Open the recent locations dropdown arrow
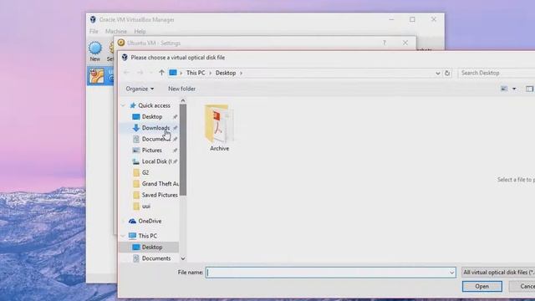 click(x=150, y=73)
